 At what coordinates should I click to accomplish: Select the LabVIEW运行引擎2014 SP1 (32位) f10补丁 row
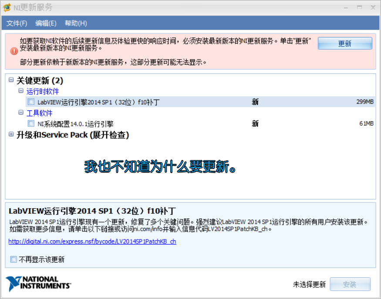coord(200,102)
